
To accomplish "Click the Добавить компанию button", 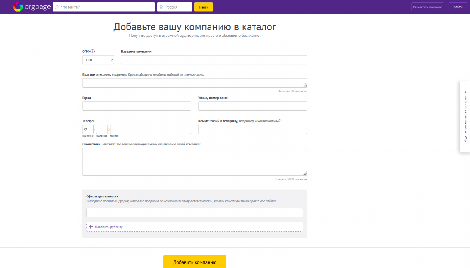I will tap(194, 262).
